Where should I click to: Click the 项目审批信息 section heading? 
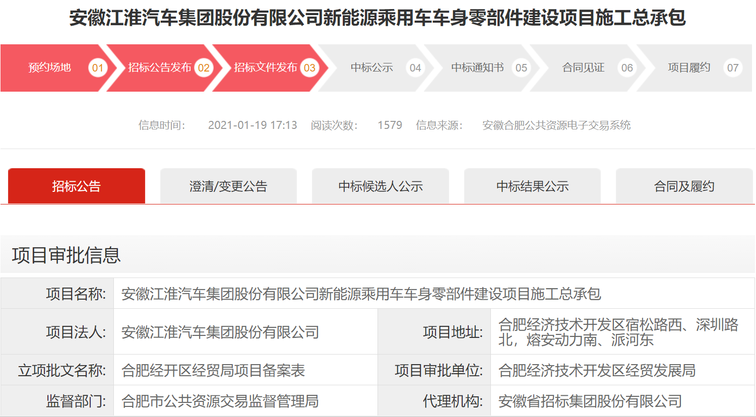(67, 255)
